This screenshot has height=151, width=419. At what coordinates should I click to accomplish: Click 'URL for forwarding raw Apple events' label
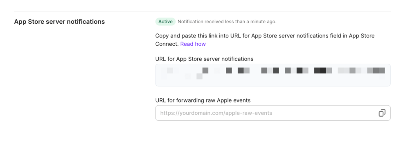[203, 100]
